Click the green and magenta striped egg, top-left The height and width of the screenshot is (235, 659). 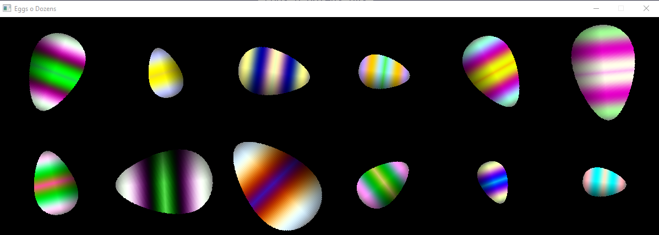[x=57, y=72]
